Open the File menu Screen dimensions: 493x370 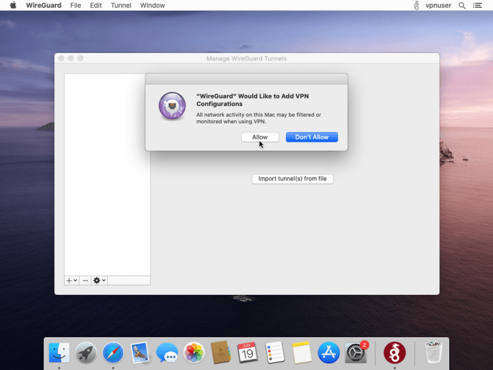pos(75,6)
